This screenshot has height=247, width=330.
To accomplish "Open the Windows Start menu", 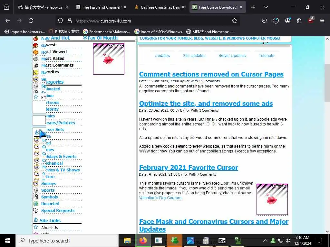I will coord(8,241).
